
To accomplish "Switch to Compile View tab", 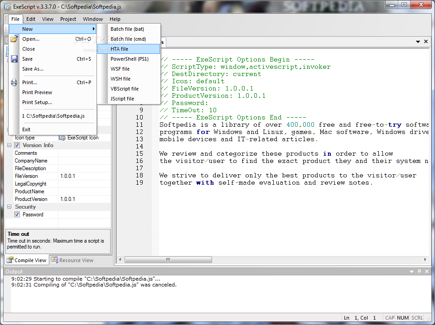I will (27, 260).
